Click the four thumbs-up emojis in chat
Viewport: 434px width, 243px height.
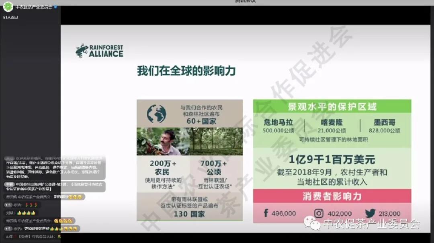(x=26, y=213)
